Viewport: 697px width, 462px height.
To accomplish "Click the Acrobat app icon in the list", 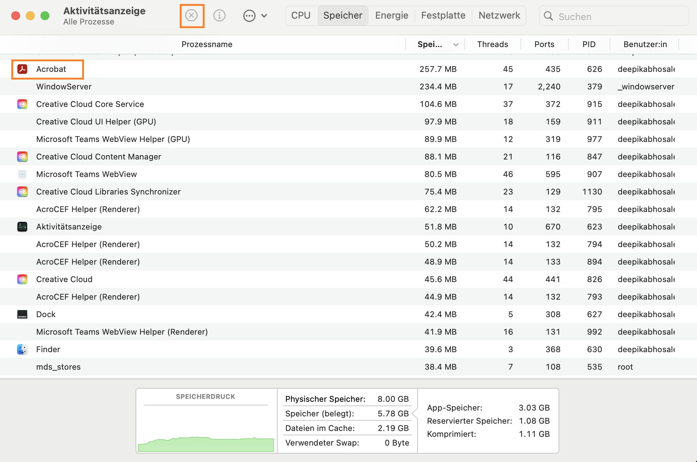I will (22, 69).
